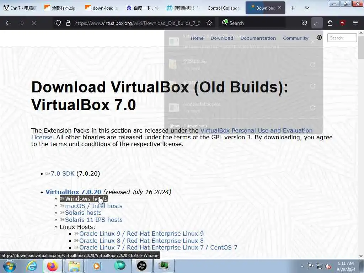Retry the windowsfatboot.exe download in the panel

tap(313, 108)
